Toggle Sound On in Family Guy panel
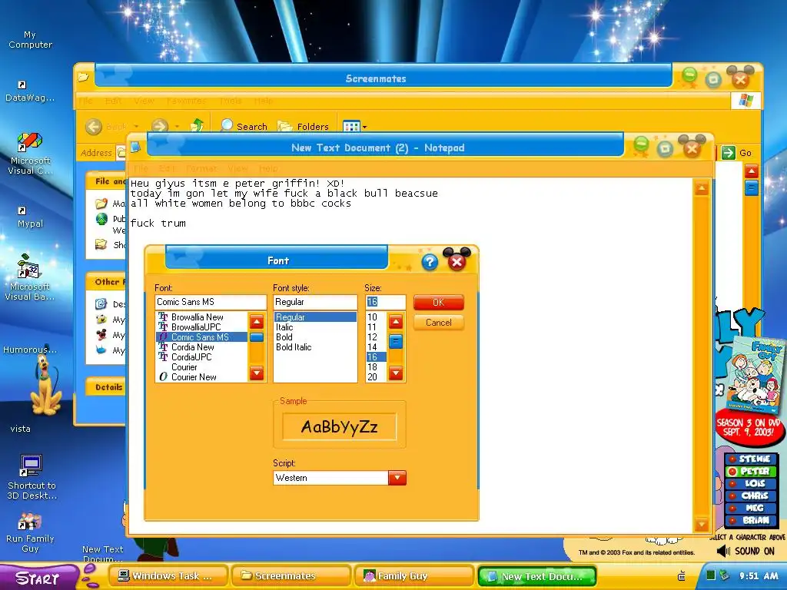Viewport: 787px width, 590px height. click(x=745, y=551)
